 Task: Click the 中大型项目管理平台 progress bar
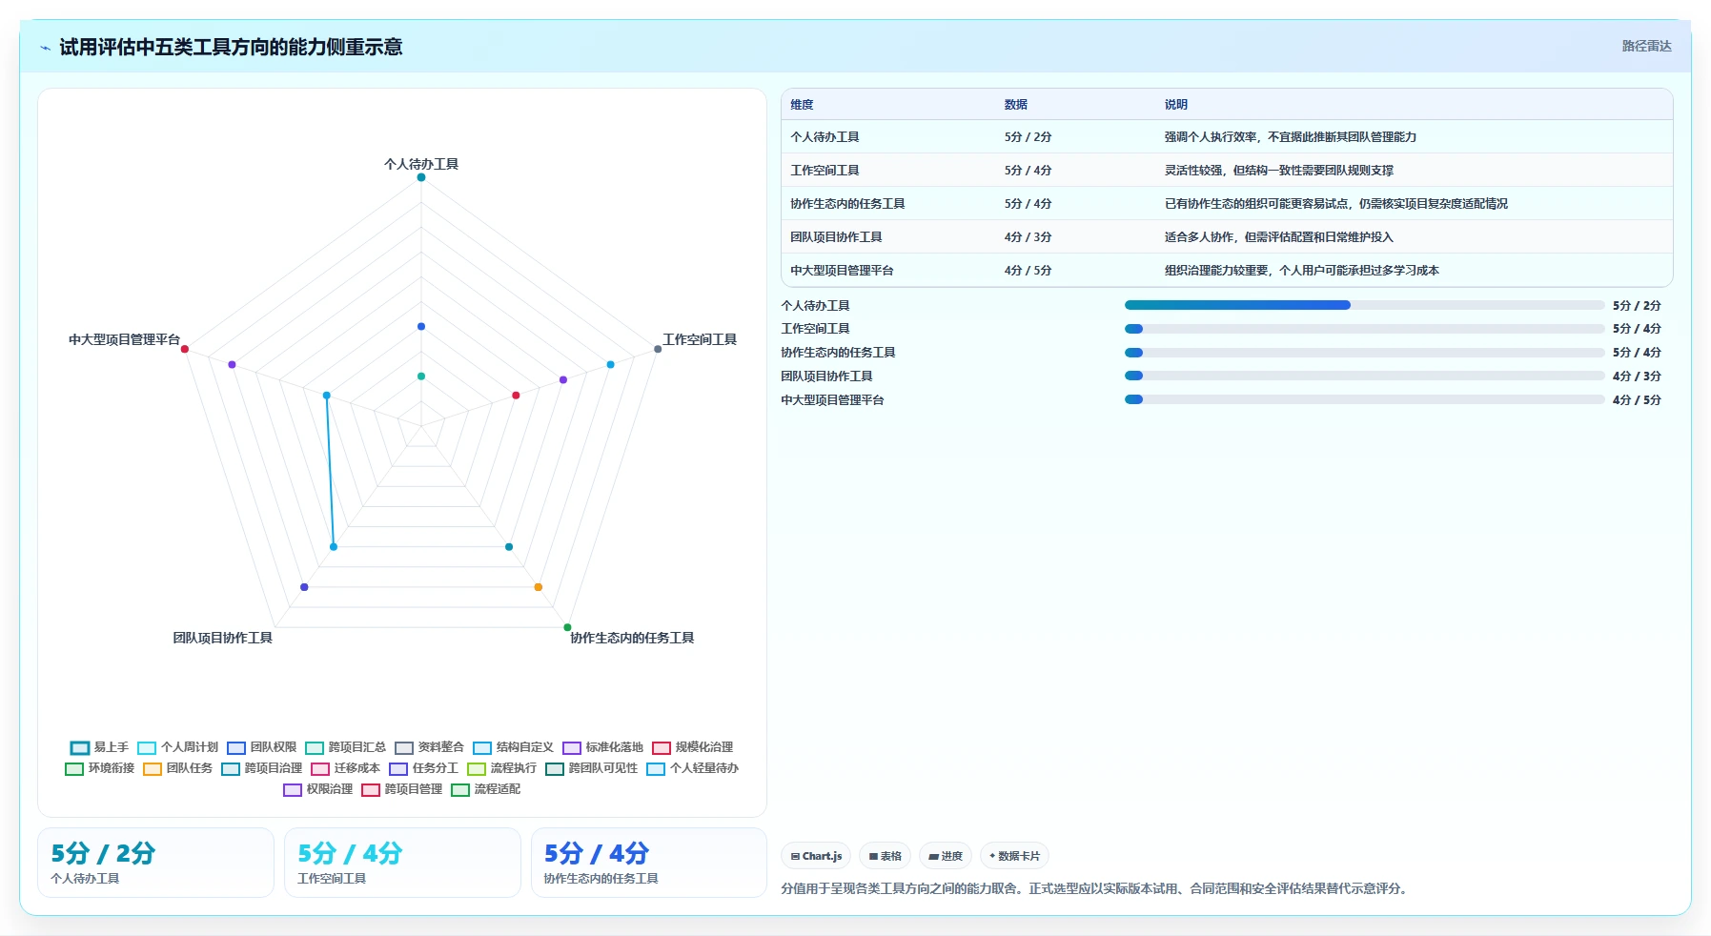tap(1364, 399)
